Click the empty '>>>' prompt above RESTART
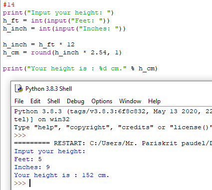This screenshot has width=212, height=190. pyautogui.click(x=20, y=136)
